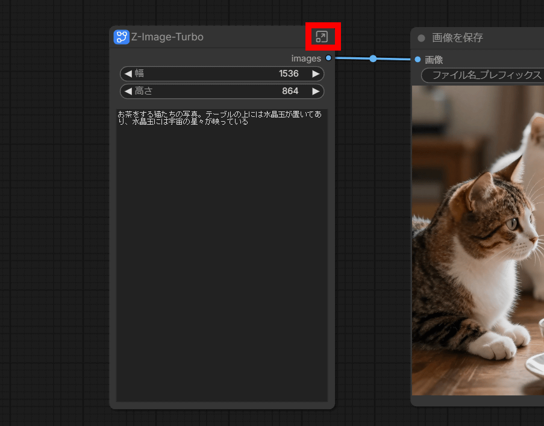The width and height of the screenshot is (544, 426).
Task: Select the midpoint dot on the connection link
Action: click(x=373, y=58)
